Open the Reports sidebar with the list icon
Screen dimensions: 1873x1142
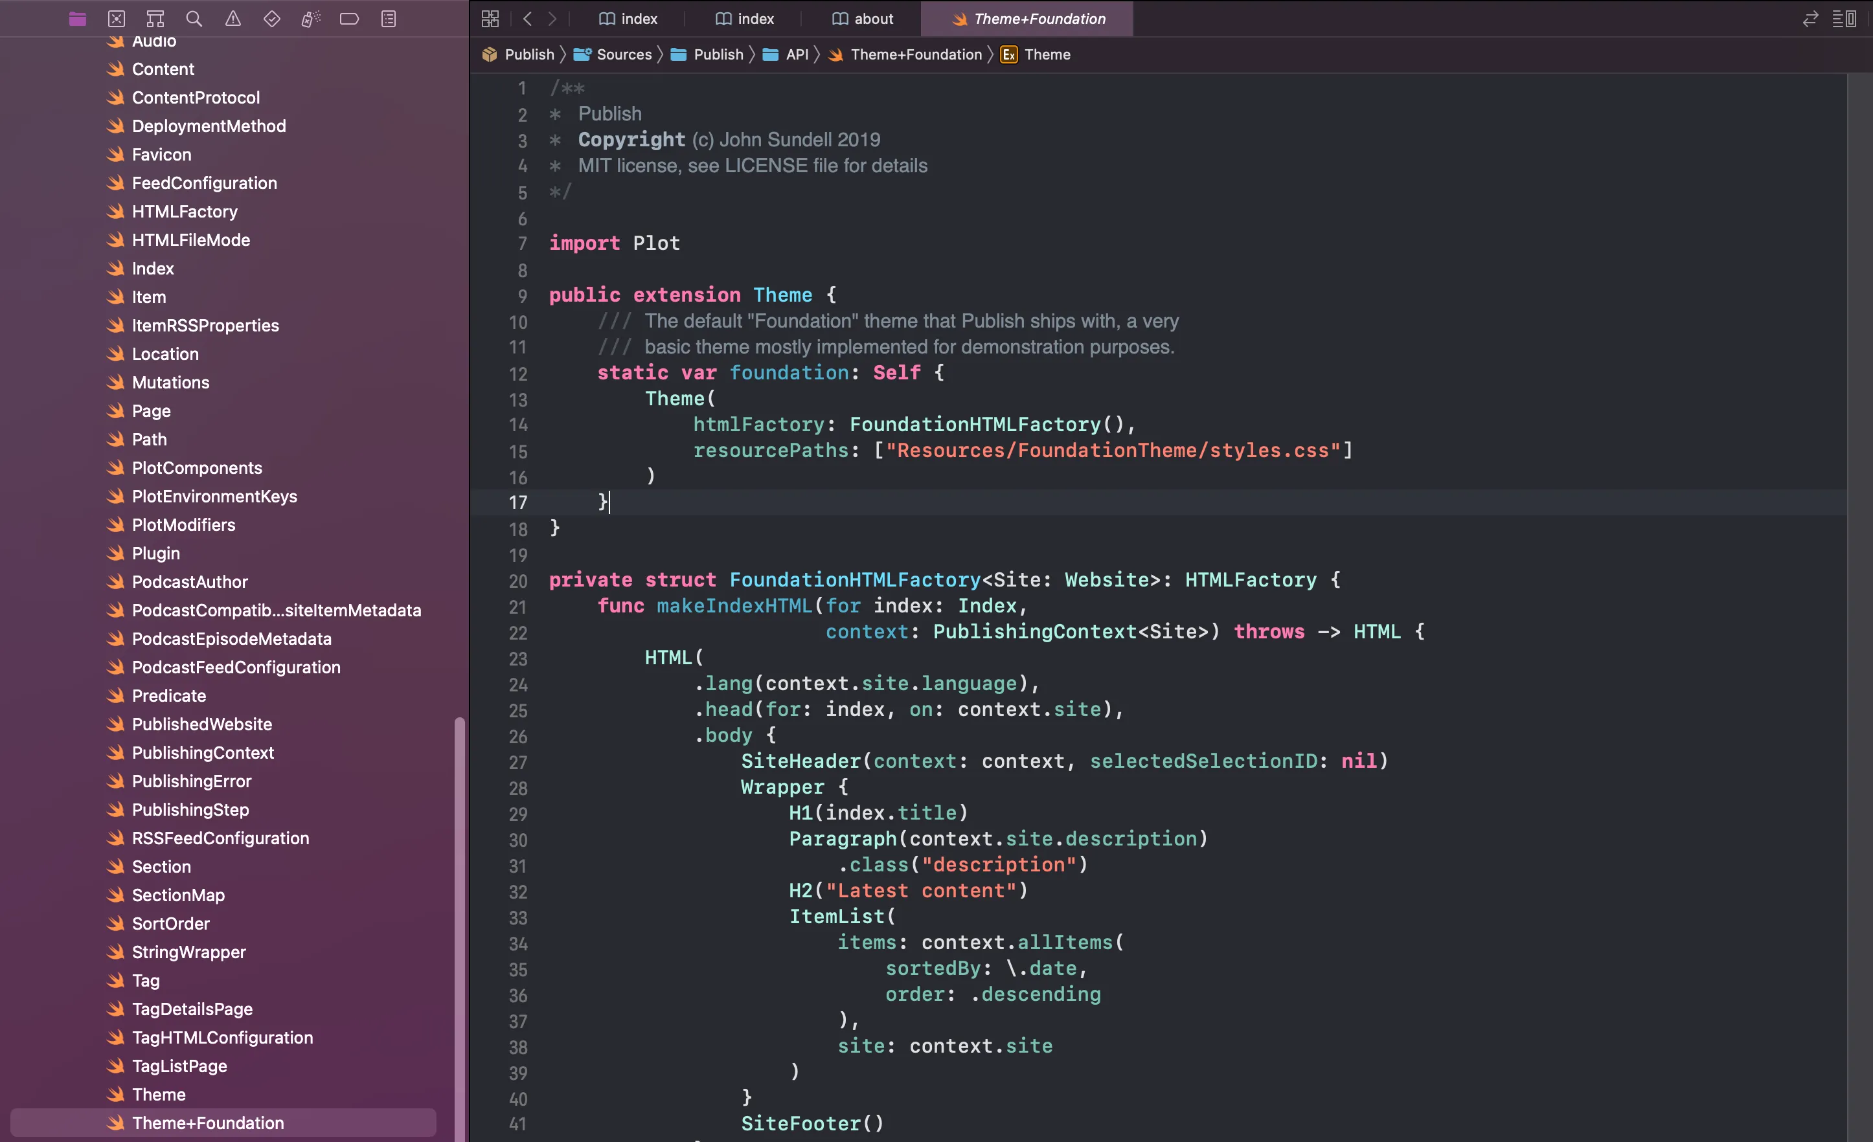388,18
